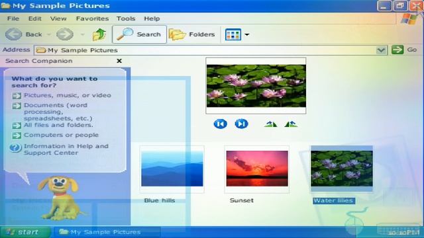Click the green arrow beside All files
Screen dimensions: 424x238
(x=17, y=126)
